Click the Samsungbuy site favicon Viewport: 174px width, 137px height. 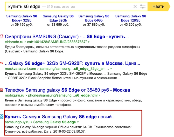click(x=2, y=117)
